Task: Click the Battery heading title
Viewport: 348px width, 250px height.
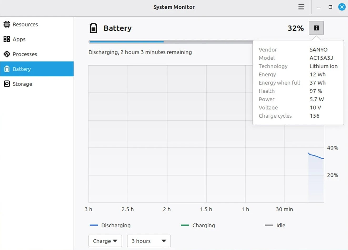Action: tap(118, 28)
